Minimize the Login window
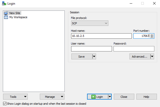The width and height of the screenshot is (160, 107). pos(131,4)
